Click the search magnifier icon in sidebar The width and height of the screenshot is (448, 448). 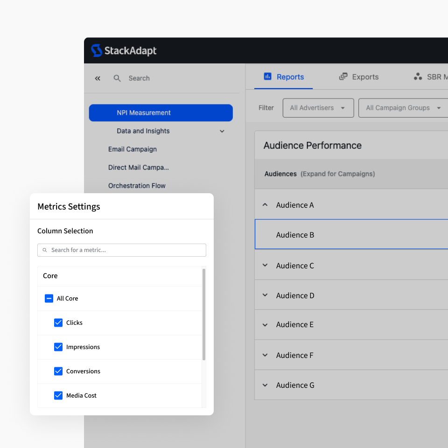click(117, 78)
